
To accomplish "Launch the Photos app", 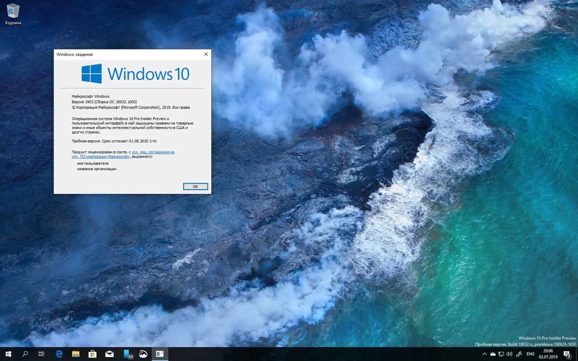I will 143,354.
